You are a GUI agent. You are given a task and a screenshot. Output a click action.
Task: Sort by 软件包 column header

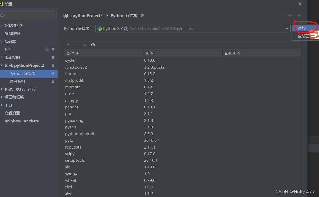103,53
